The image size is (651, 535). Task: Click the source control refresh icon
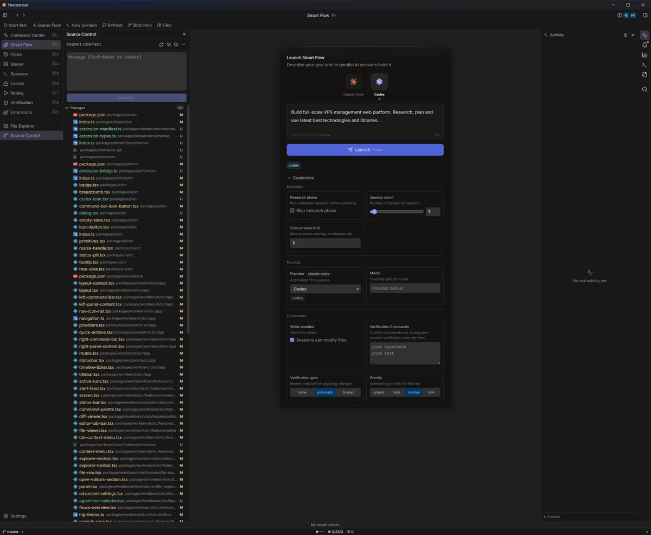(161, 45)
